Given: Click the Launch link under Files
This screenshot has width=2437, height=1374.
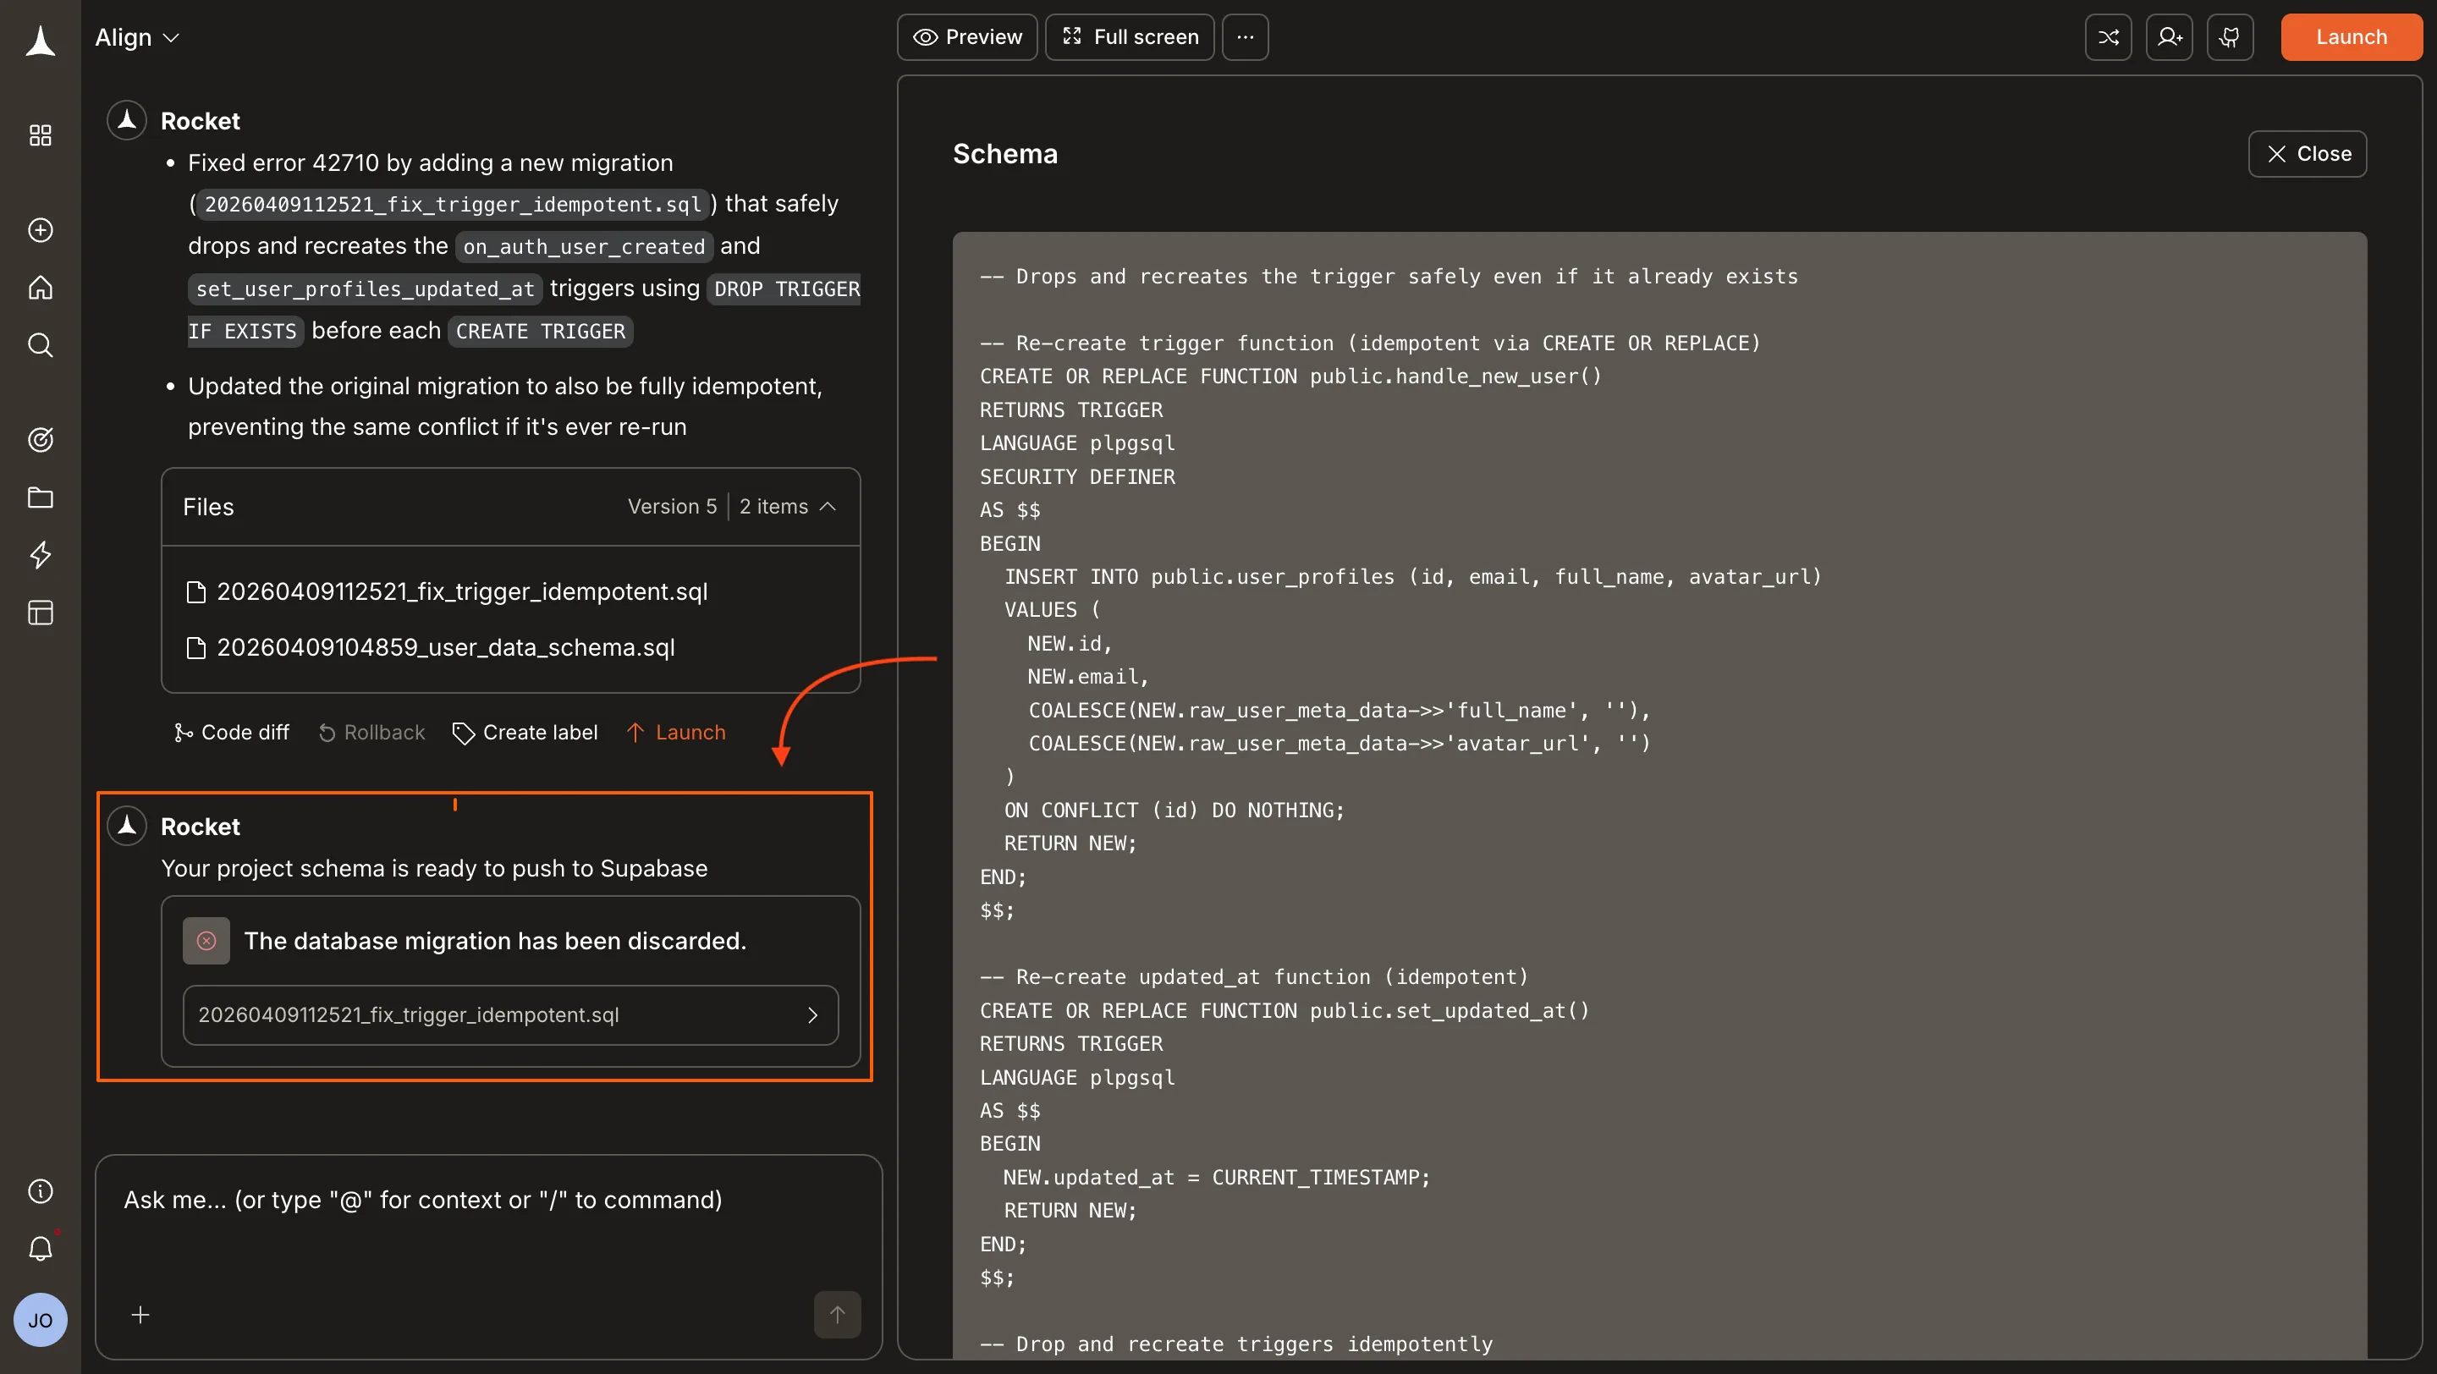Looking at the screenshot, I should [675, 732].
